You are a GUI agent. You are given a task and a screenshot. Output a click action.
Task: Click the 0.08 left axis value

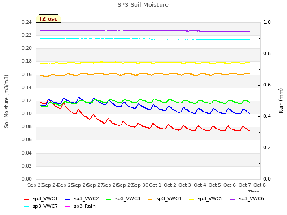pos(27,127)
